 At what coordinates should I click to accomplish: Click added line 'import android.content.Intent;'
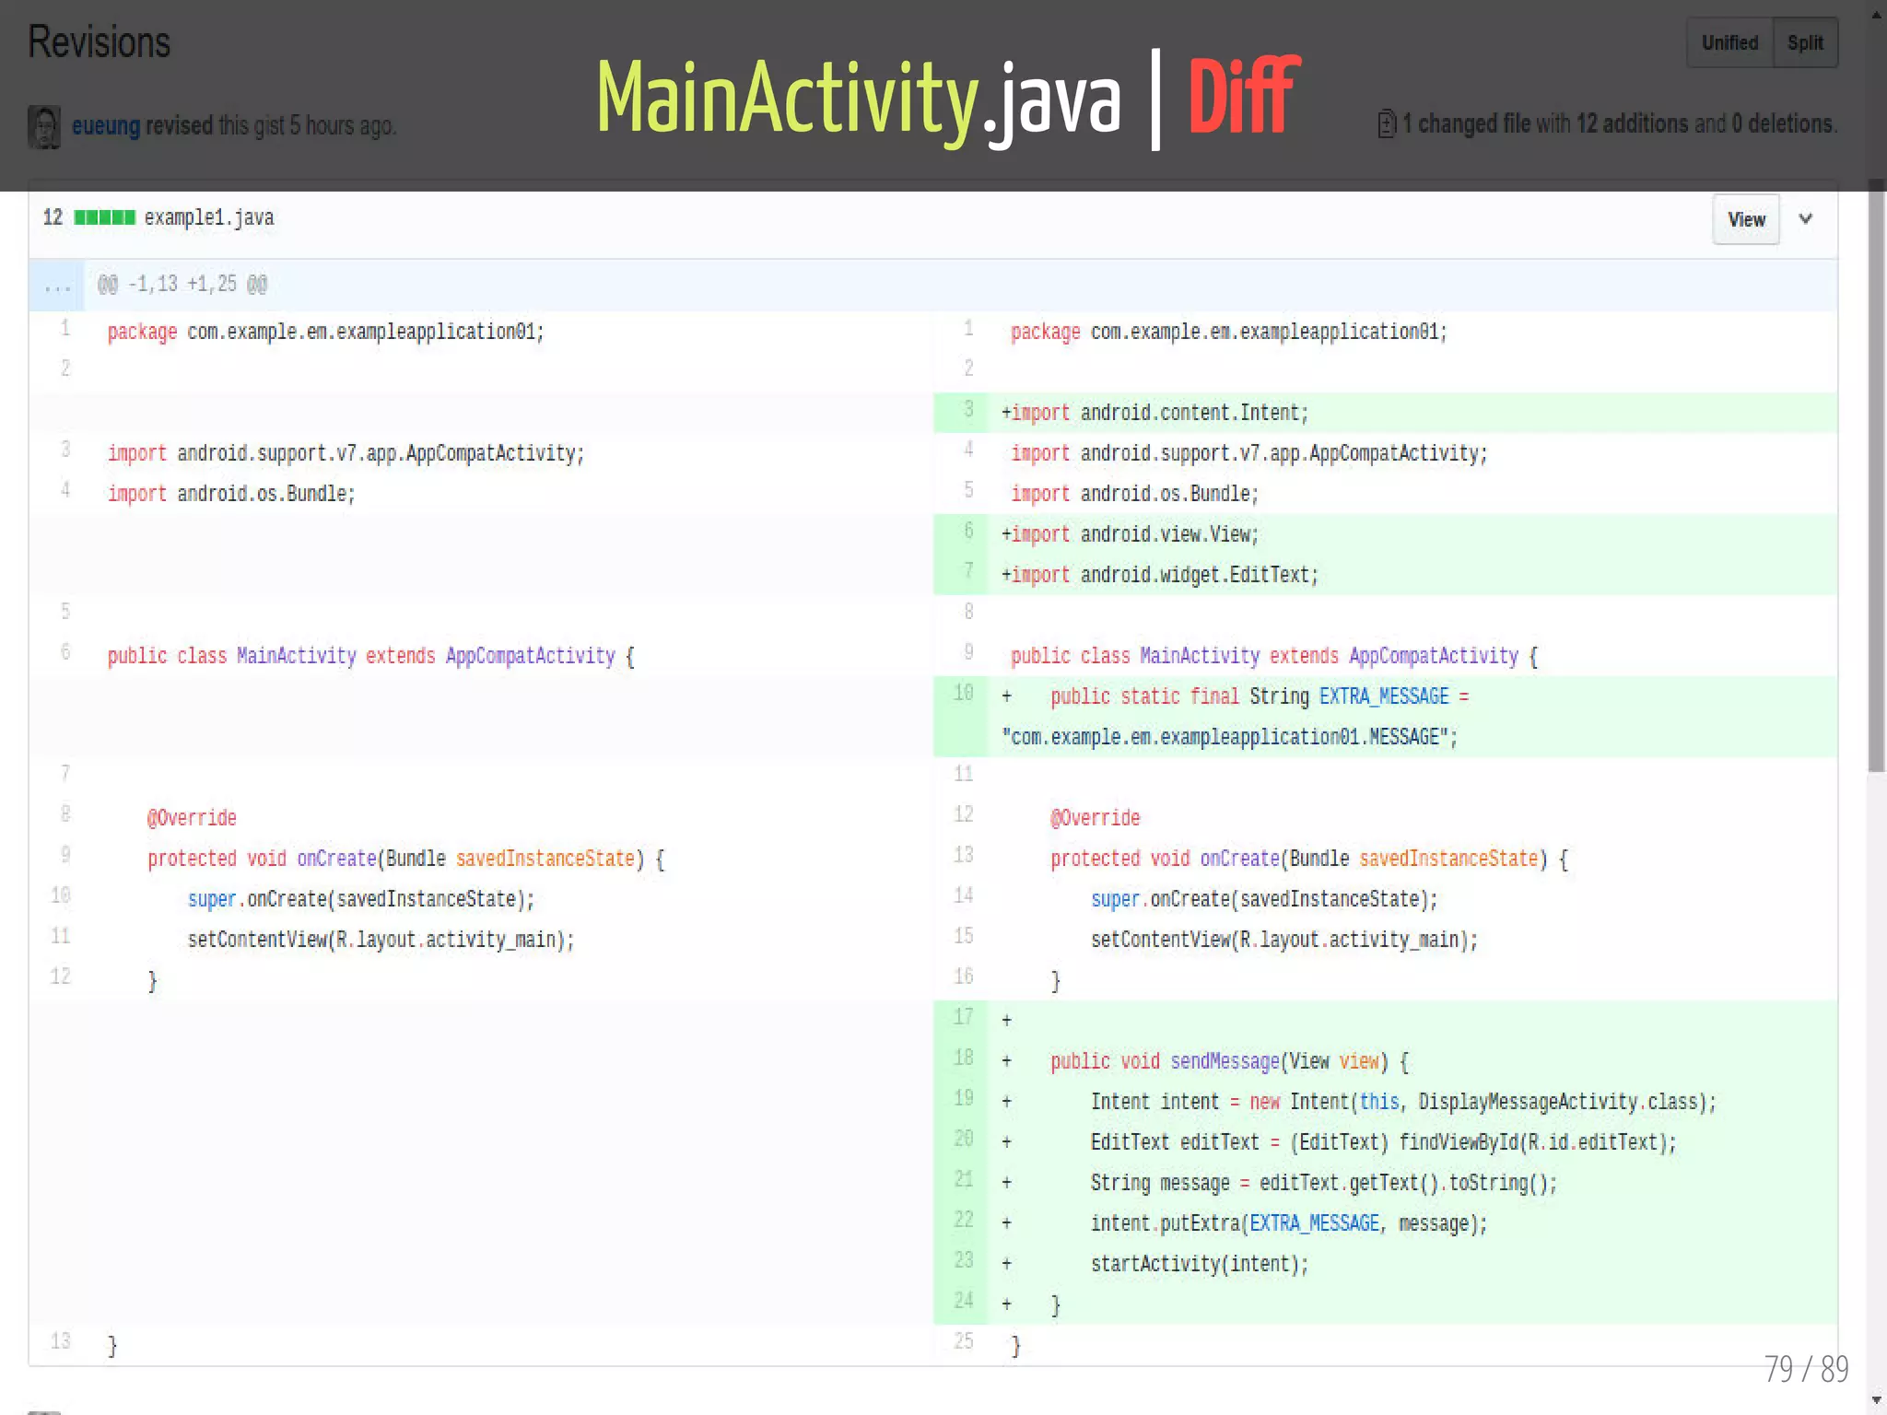pyautogui.click(x=1386, y=413)
